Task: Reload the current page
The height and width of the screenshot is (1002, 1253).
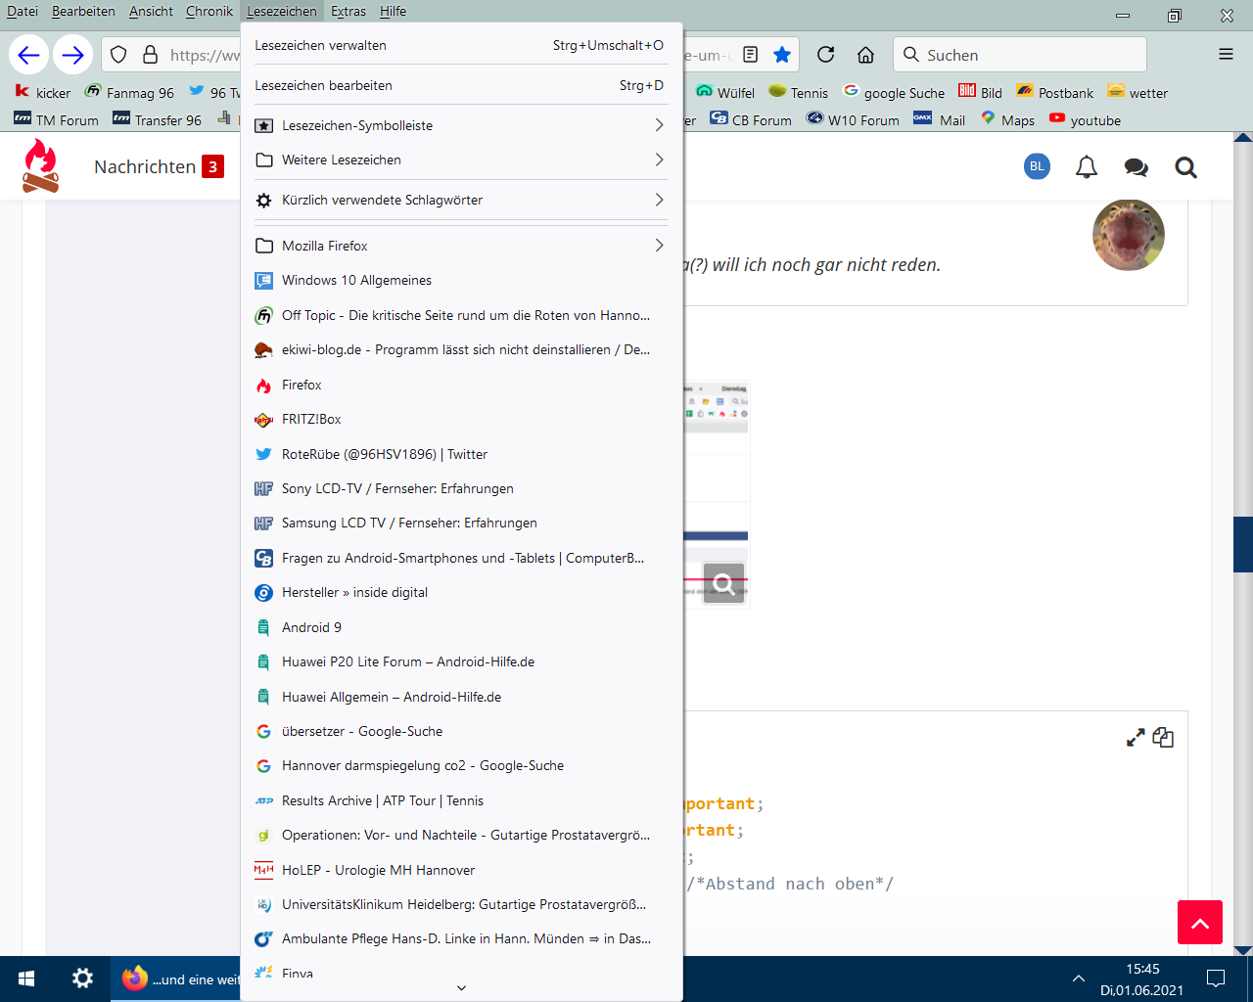Action: 825,55
